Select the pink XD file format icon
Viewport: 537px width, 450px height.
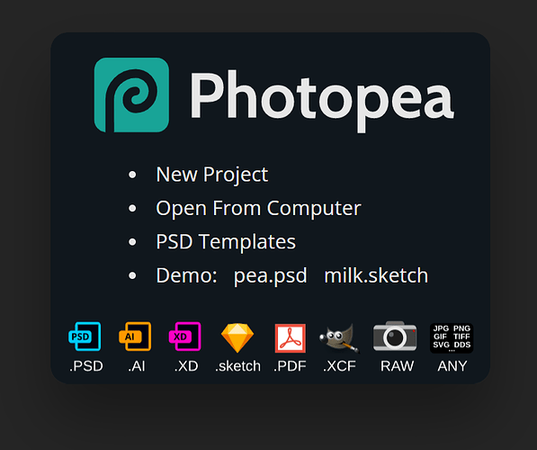click(x=185, y=337)
